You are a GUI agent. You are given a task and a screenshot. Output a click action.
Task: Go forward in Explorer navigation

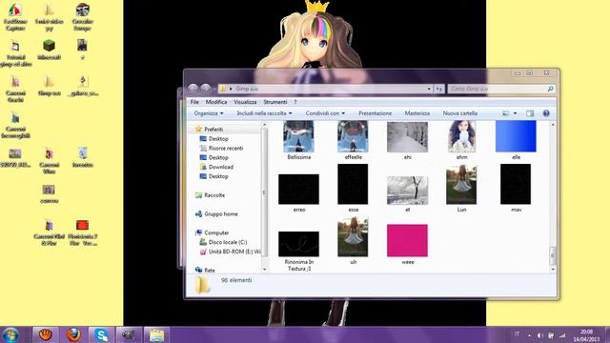click(x=205, y=89)
